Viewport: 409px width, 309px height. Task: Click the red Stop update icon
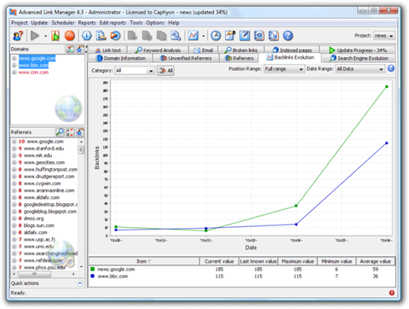[x=70, y=36]
